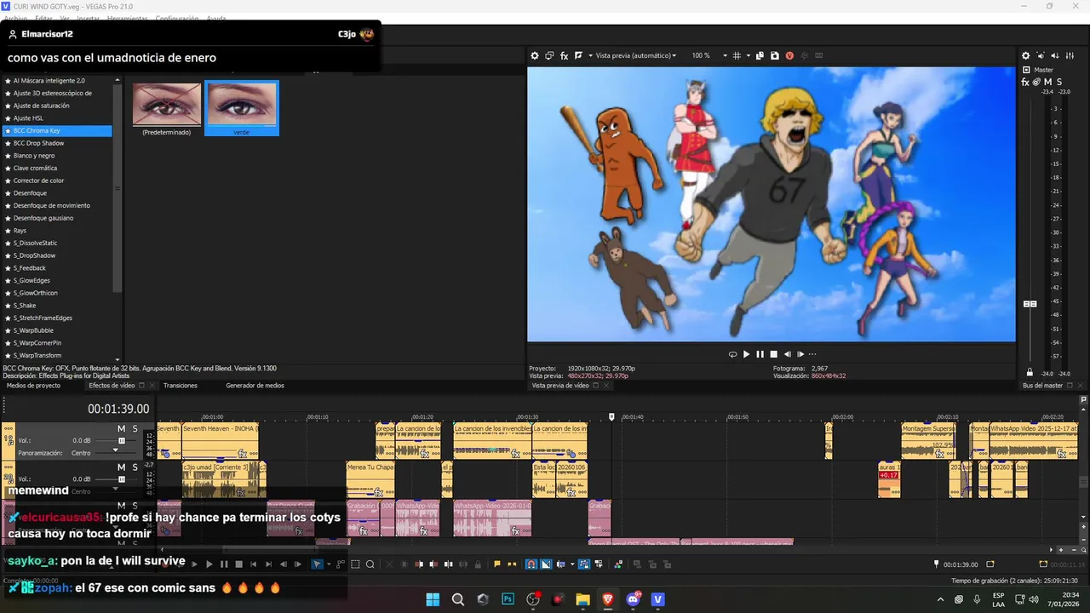
Task: Open color grading panel icon
Action: click(618, 564)
